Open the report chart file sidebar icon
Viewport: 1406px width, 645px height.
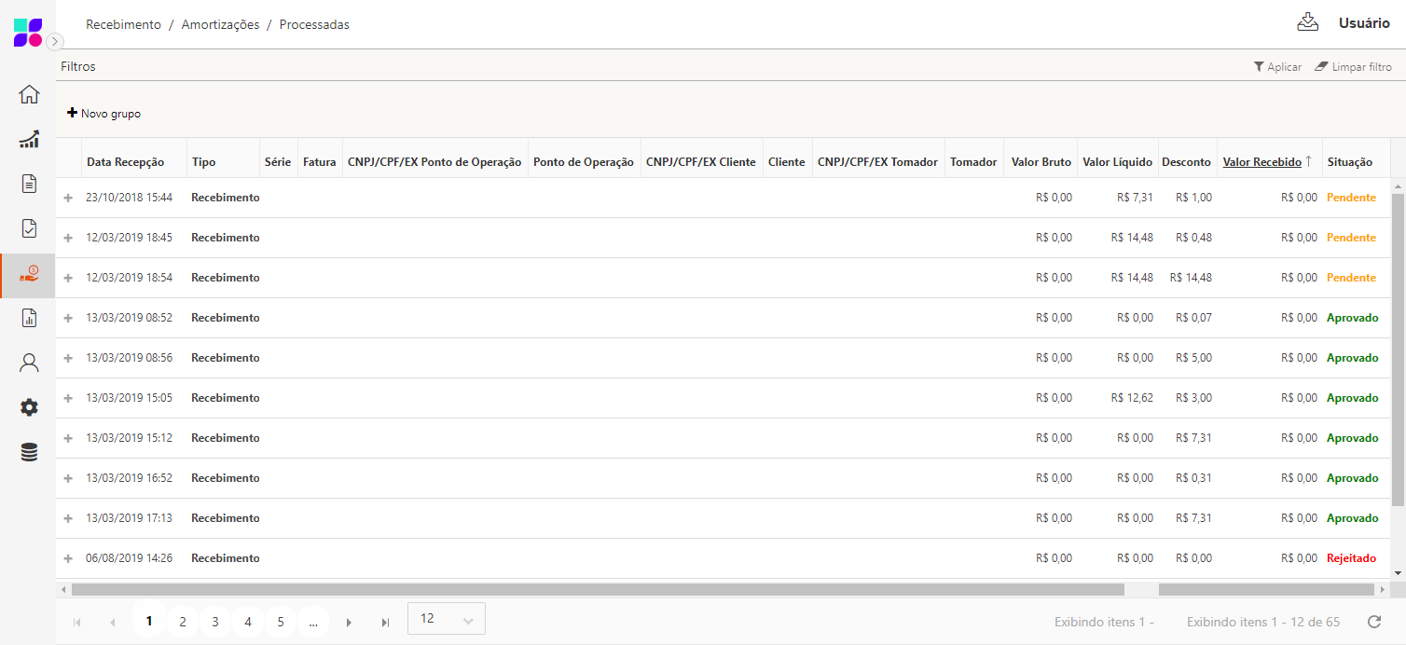(29, 318)
